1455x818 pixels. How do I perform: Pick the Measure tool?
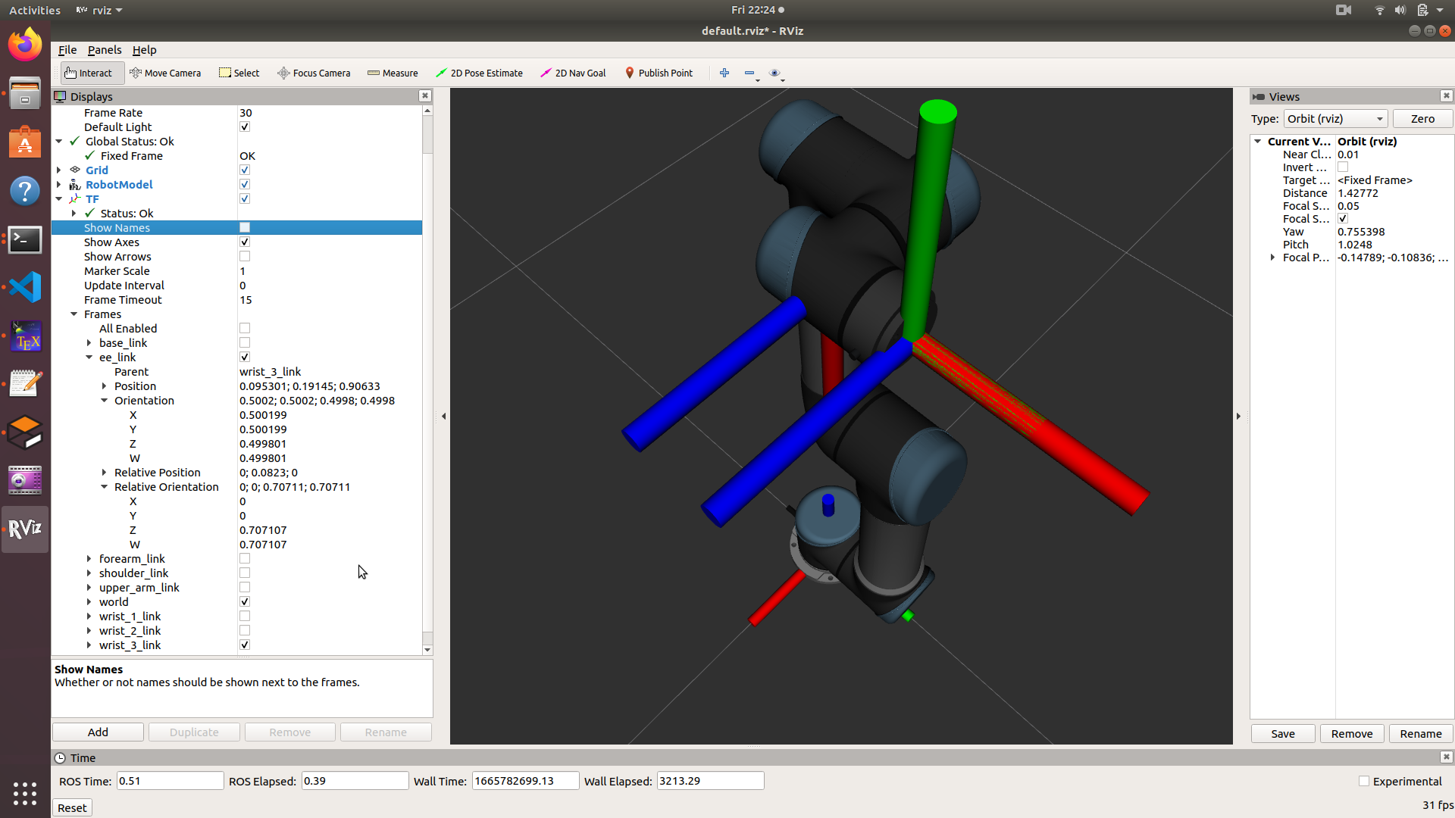click(x=393, y=73)
